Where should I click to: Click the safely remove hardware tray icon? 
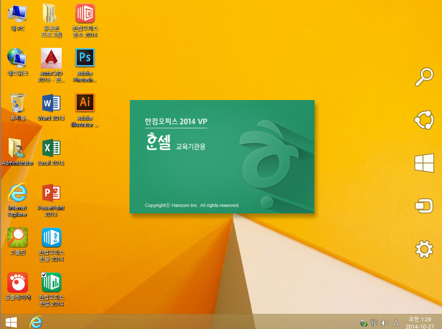coord(363,323)
